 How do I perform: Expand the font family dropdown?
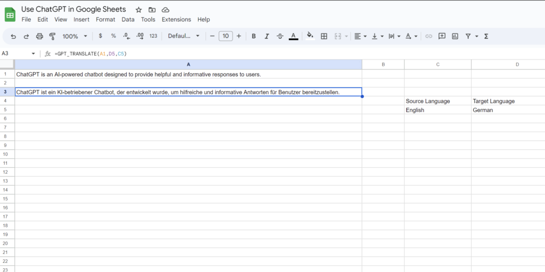pos(184,36)
